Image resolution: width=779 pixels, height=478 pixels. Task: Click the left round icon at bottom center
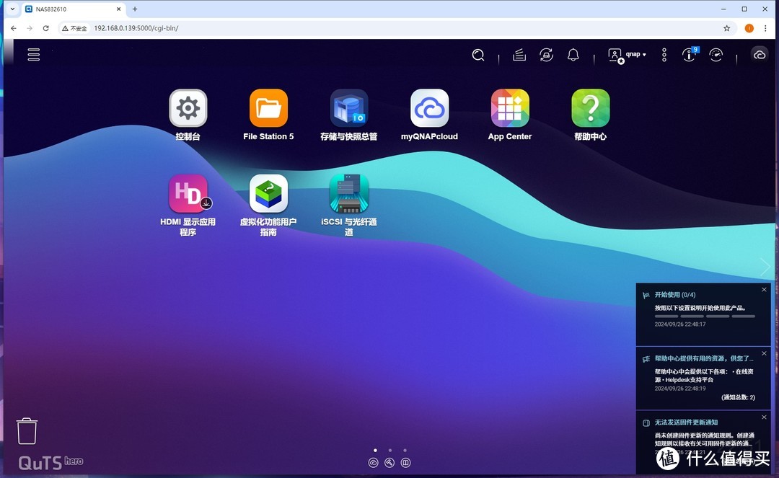tap(373, 463)
